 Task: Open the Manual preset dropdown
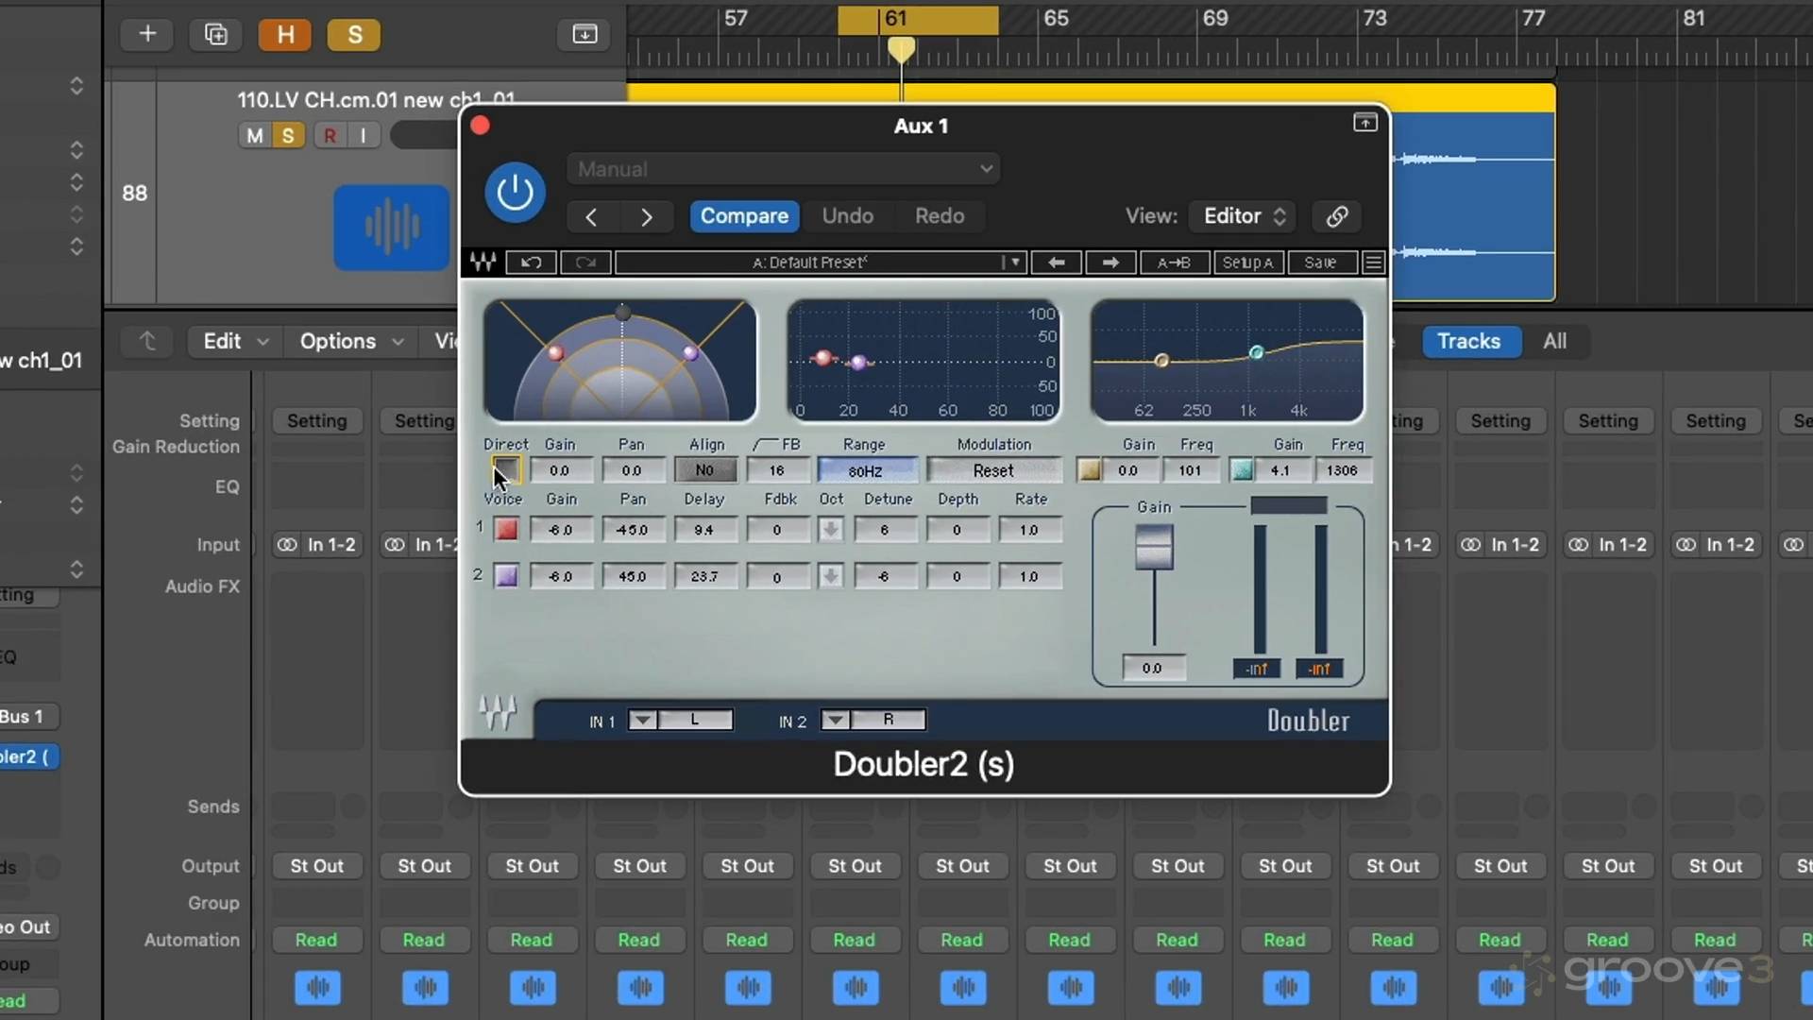coord(784,169)
